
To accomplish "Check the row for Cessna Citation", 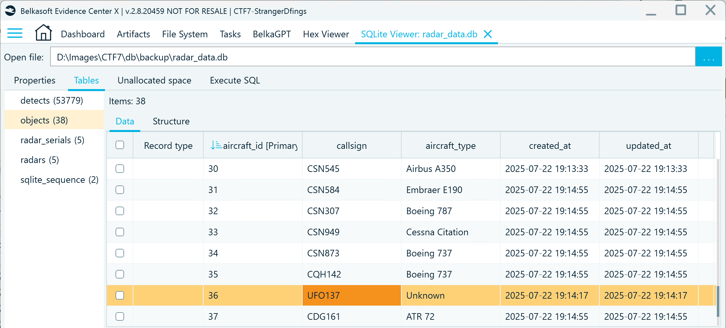I will (x=120, y=232).
